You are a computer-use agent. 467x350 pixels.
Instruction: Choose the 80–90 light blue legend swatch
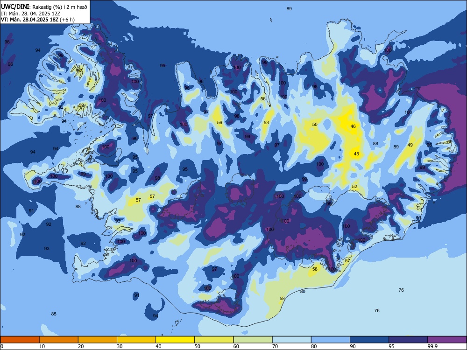click(331, 340)
